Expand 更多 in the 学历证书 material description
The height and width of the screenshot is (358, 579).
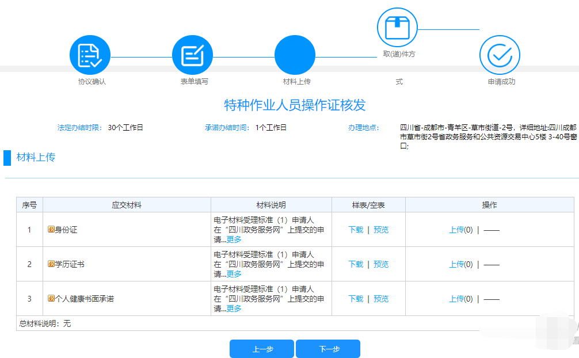click(x=234, y=274)
